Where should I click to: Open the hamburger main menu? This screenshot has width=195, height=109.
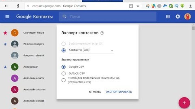[x=7, y=17]
